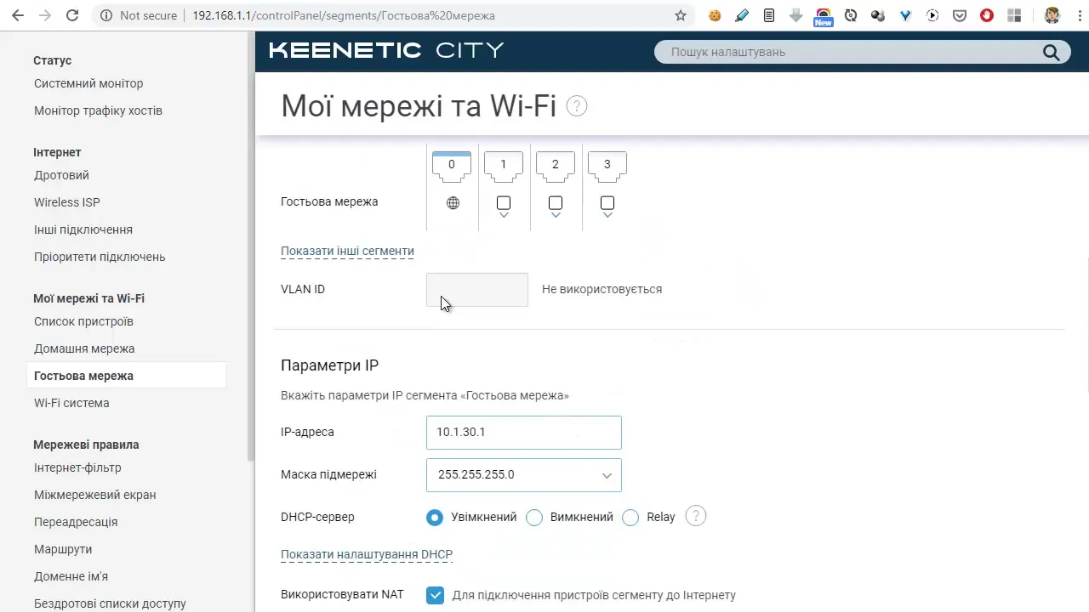Open the subnet mask 255.255.255.0 dropdown
This screenshot has width=1089, height=612.
coord(524,475)
